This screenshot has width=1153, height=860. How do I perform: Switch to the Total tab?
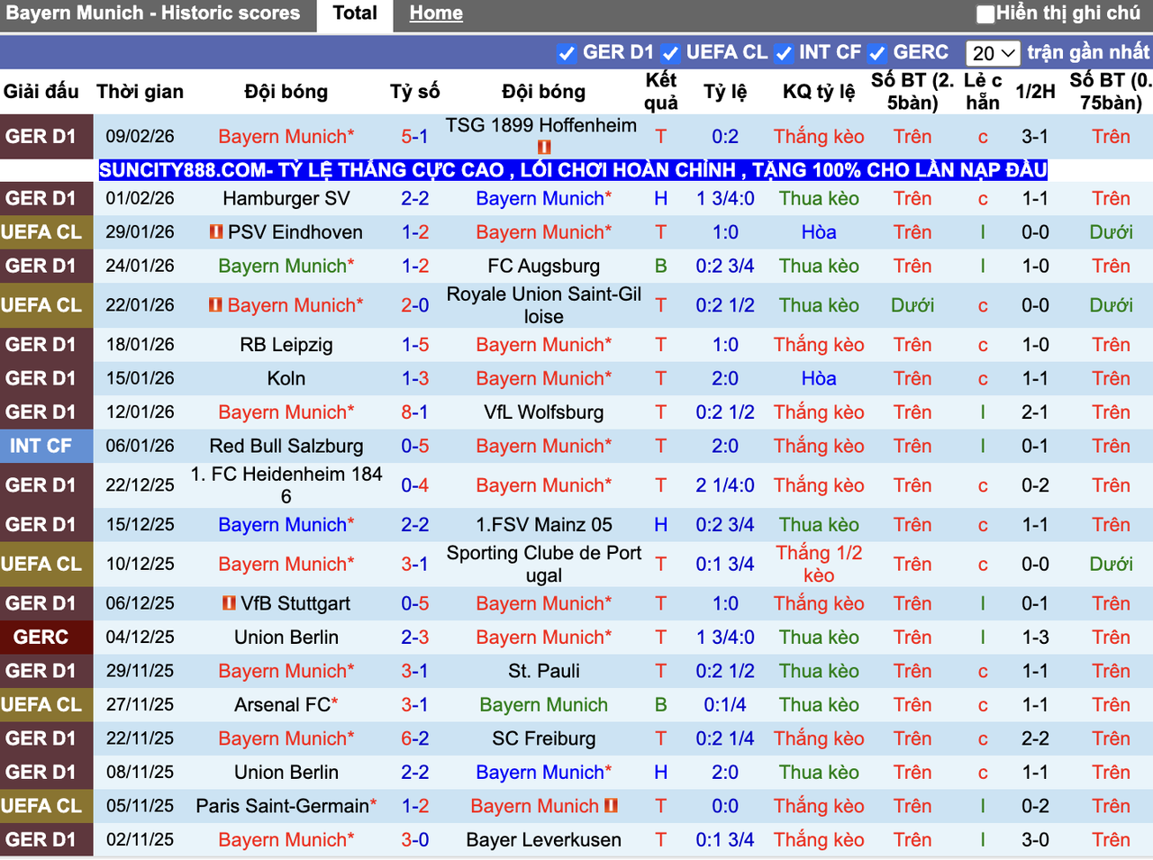pos(355,14)
